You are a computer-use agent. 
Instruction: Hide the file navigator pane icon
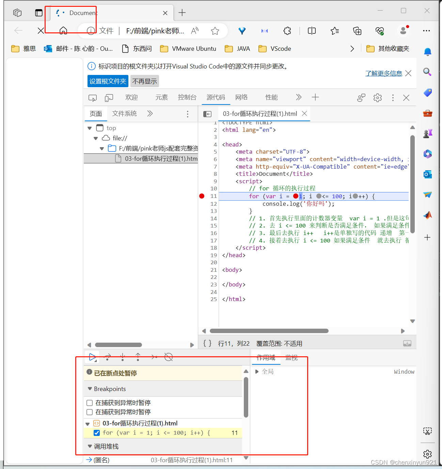pyautogui.click(x=207, y=114)
